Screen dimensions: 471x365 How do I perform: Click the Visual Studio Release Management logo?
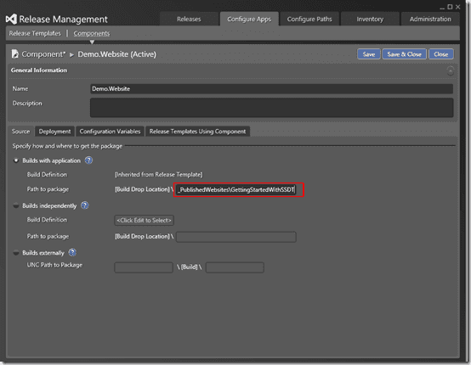coord(11,20)
